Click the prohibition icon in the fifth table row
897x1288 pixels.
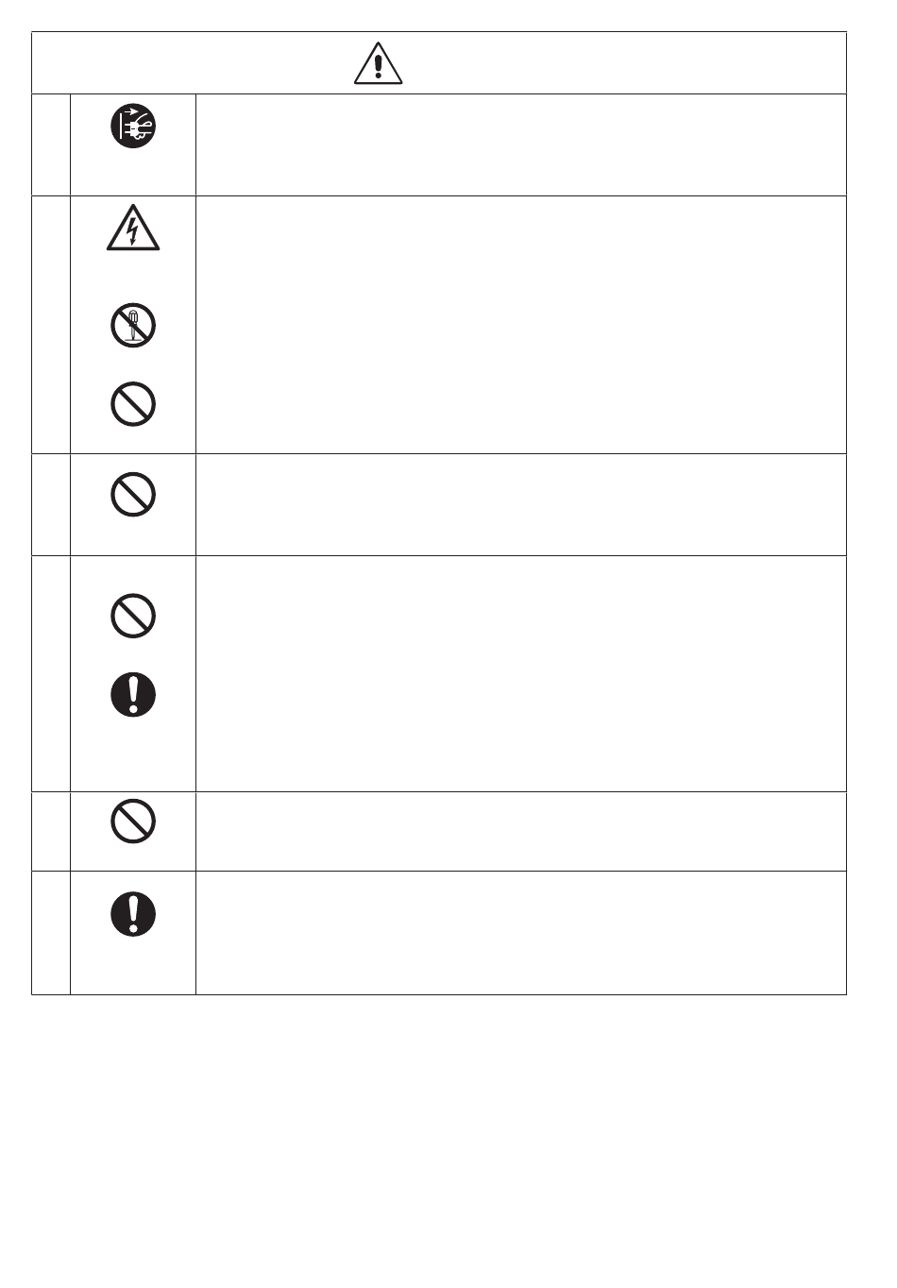coord(133,821)
